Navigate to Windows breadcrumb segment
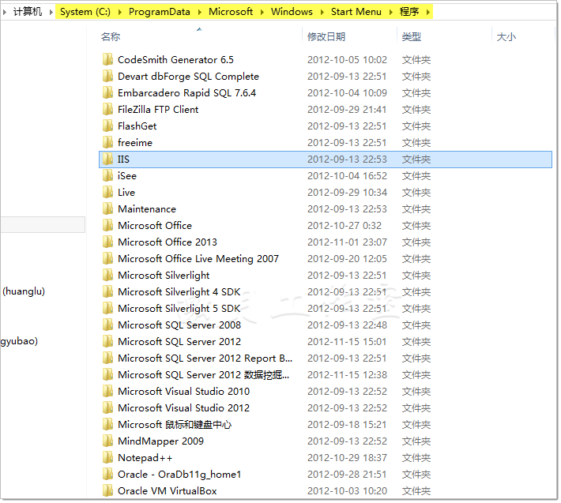The width and height of the screenshot is (561, 503). pos(292,12)
